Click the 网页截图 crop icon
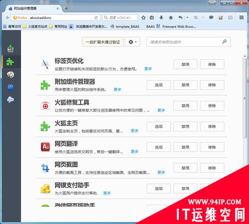This screenshot has width=249, height=224. tap(45, 168)
